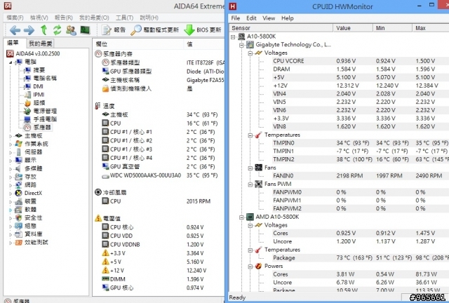The image size is (449, 303).
Task: Click the Max column header in HWMonitor
Action: coord(431,28)
